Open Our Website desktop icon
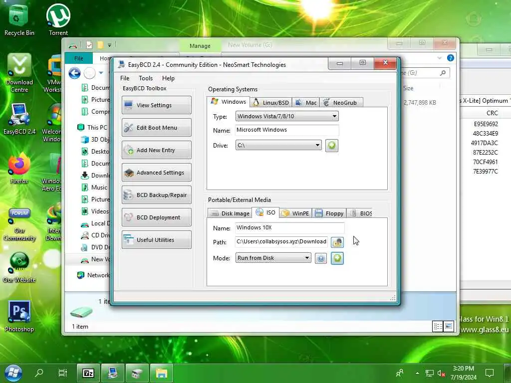Image resolution: width=511 pixels, height=383 pixels. (19, 267)
